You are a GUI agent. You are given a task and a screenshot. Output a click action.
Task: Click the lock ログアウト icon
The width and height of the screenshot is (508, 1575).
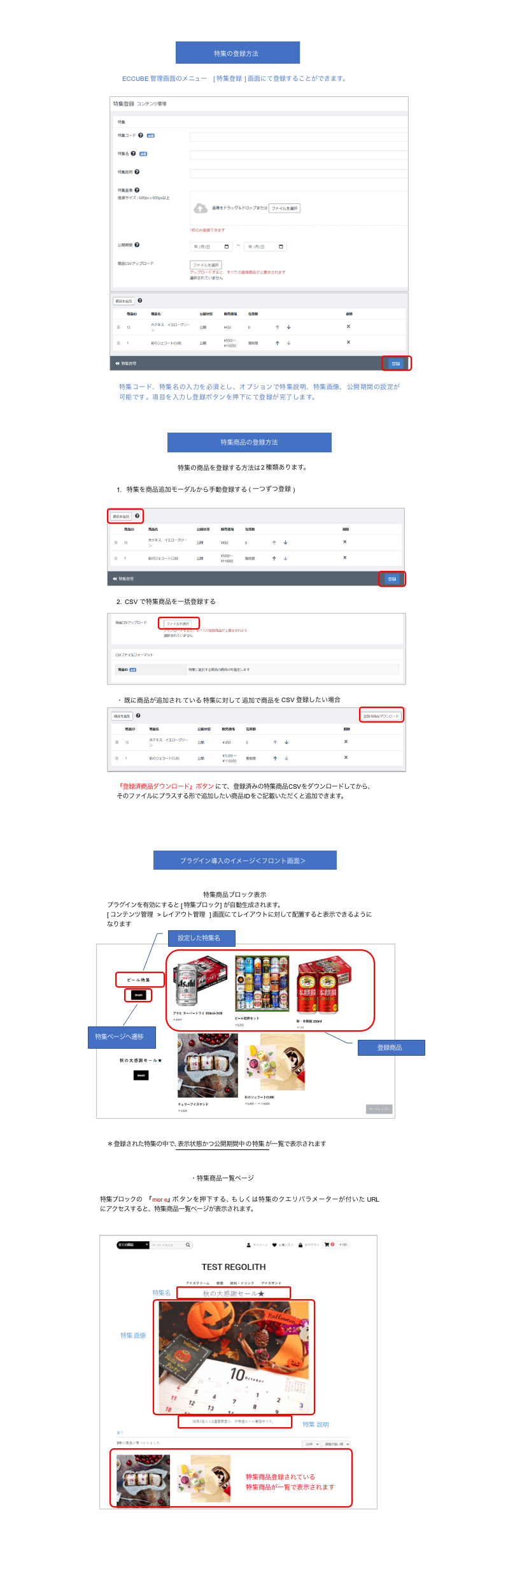(300, 1245)
